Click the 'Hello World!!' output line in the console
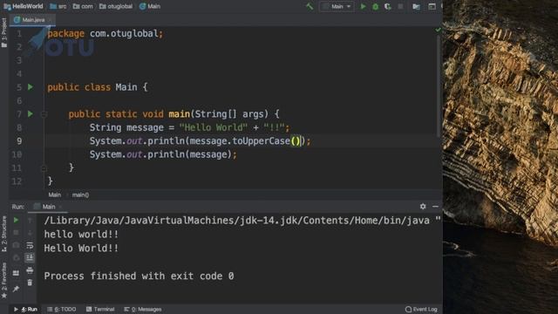Image resolution: width=558 pixels, height=314 pixels. pos(81,248)
